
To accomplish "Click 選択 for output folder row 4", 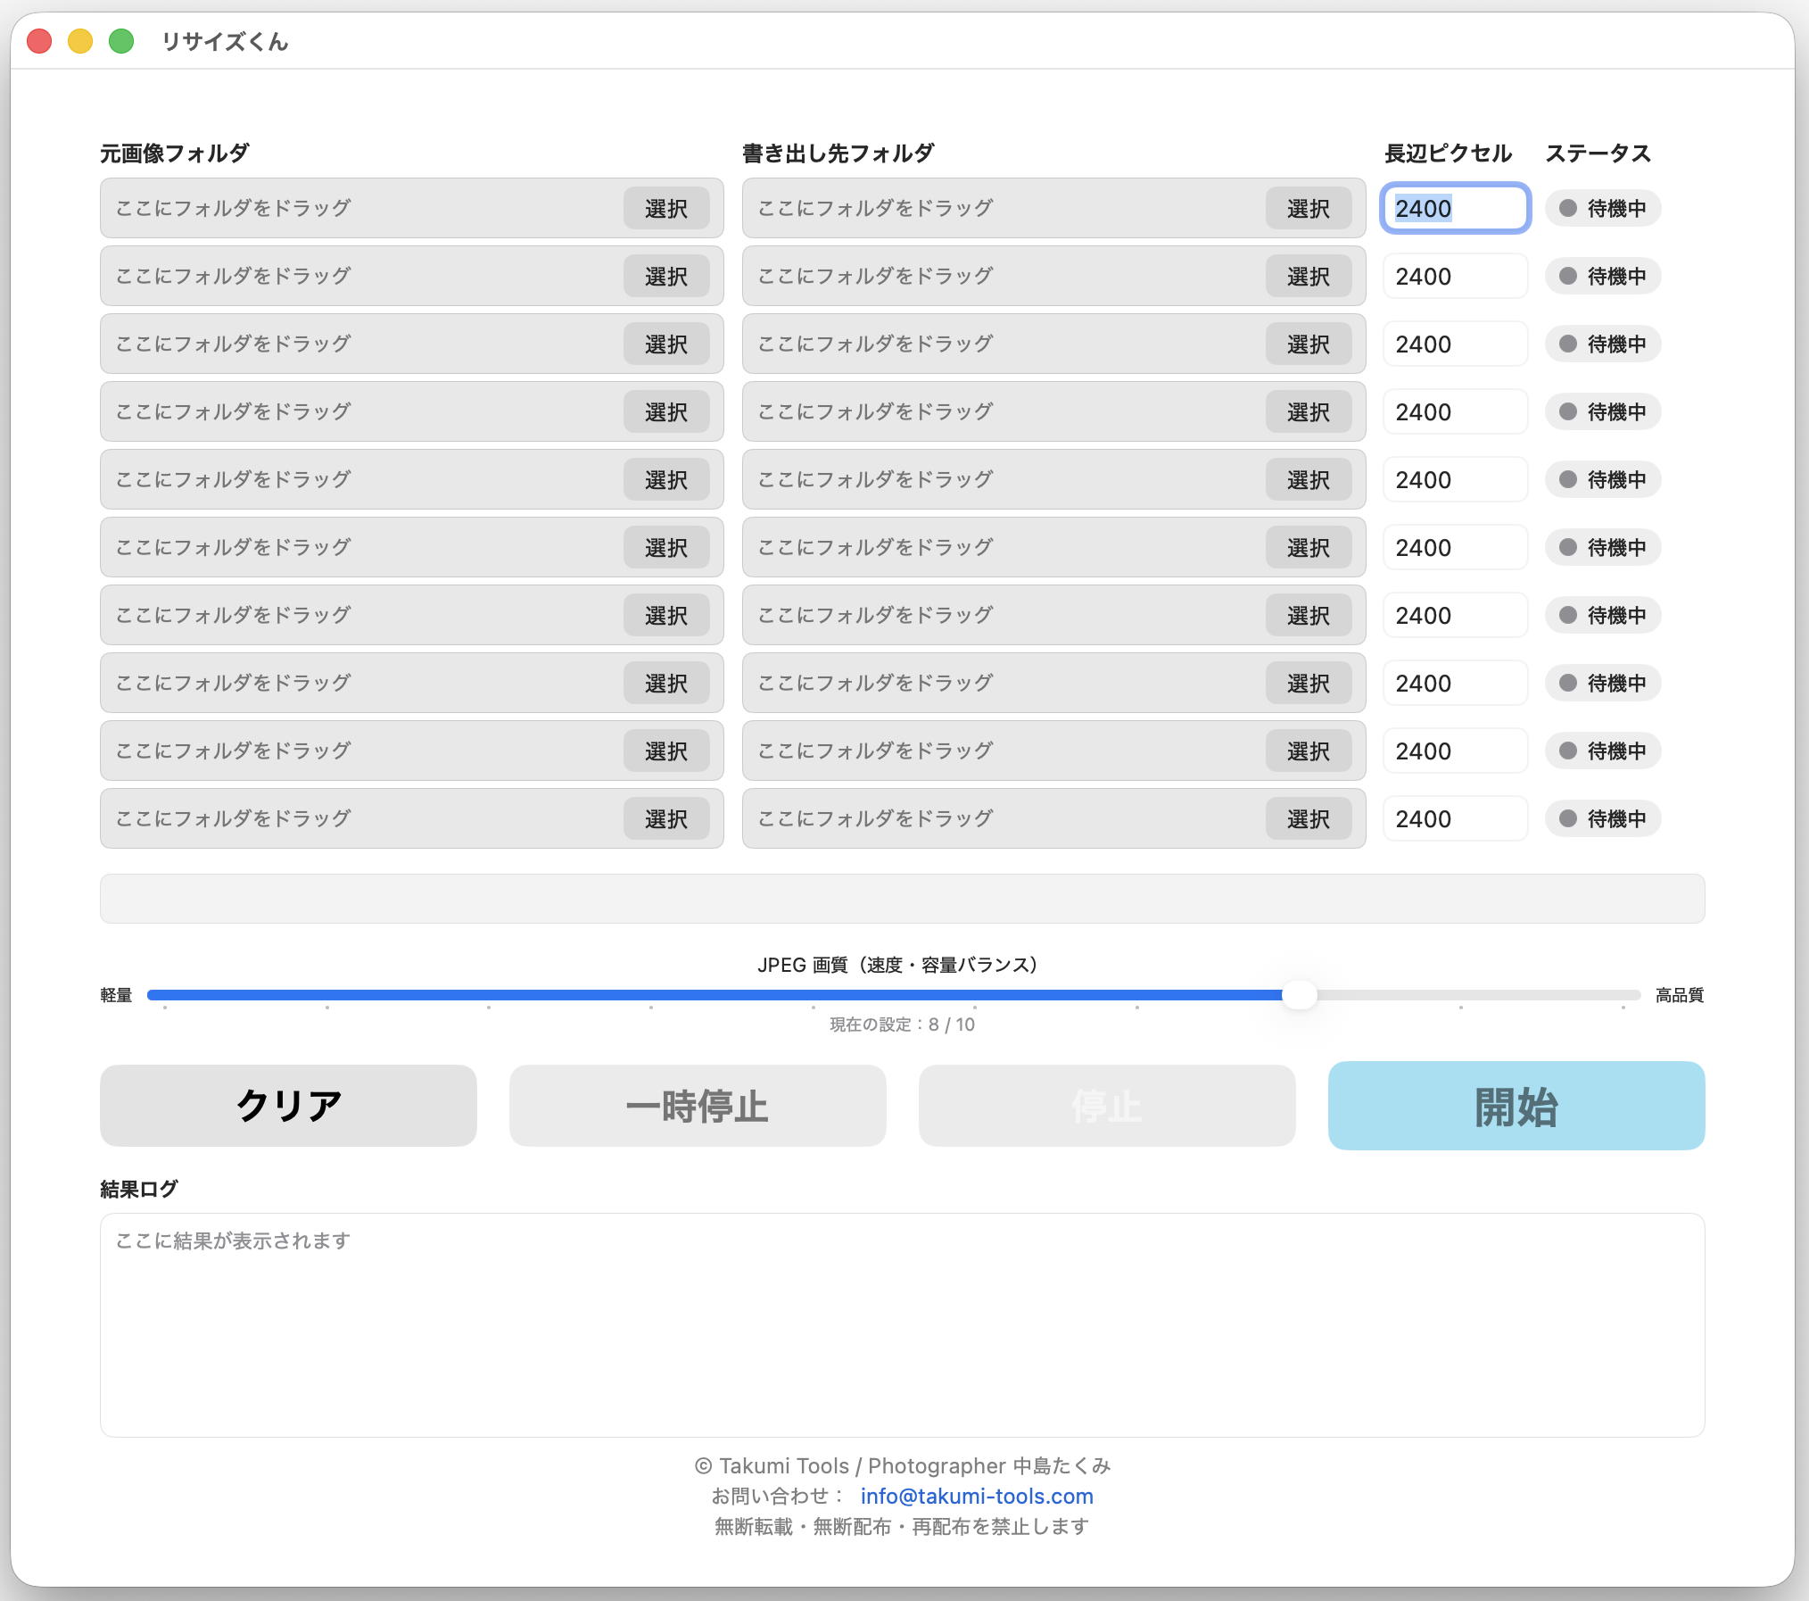I will click(1309, 412).
